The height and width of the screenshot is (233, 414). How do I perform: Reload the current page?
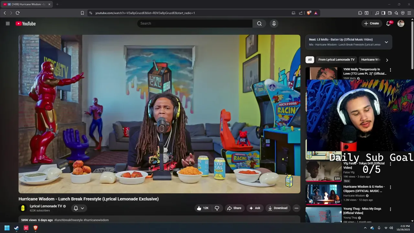[x=17, y=13]
